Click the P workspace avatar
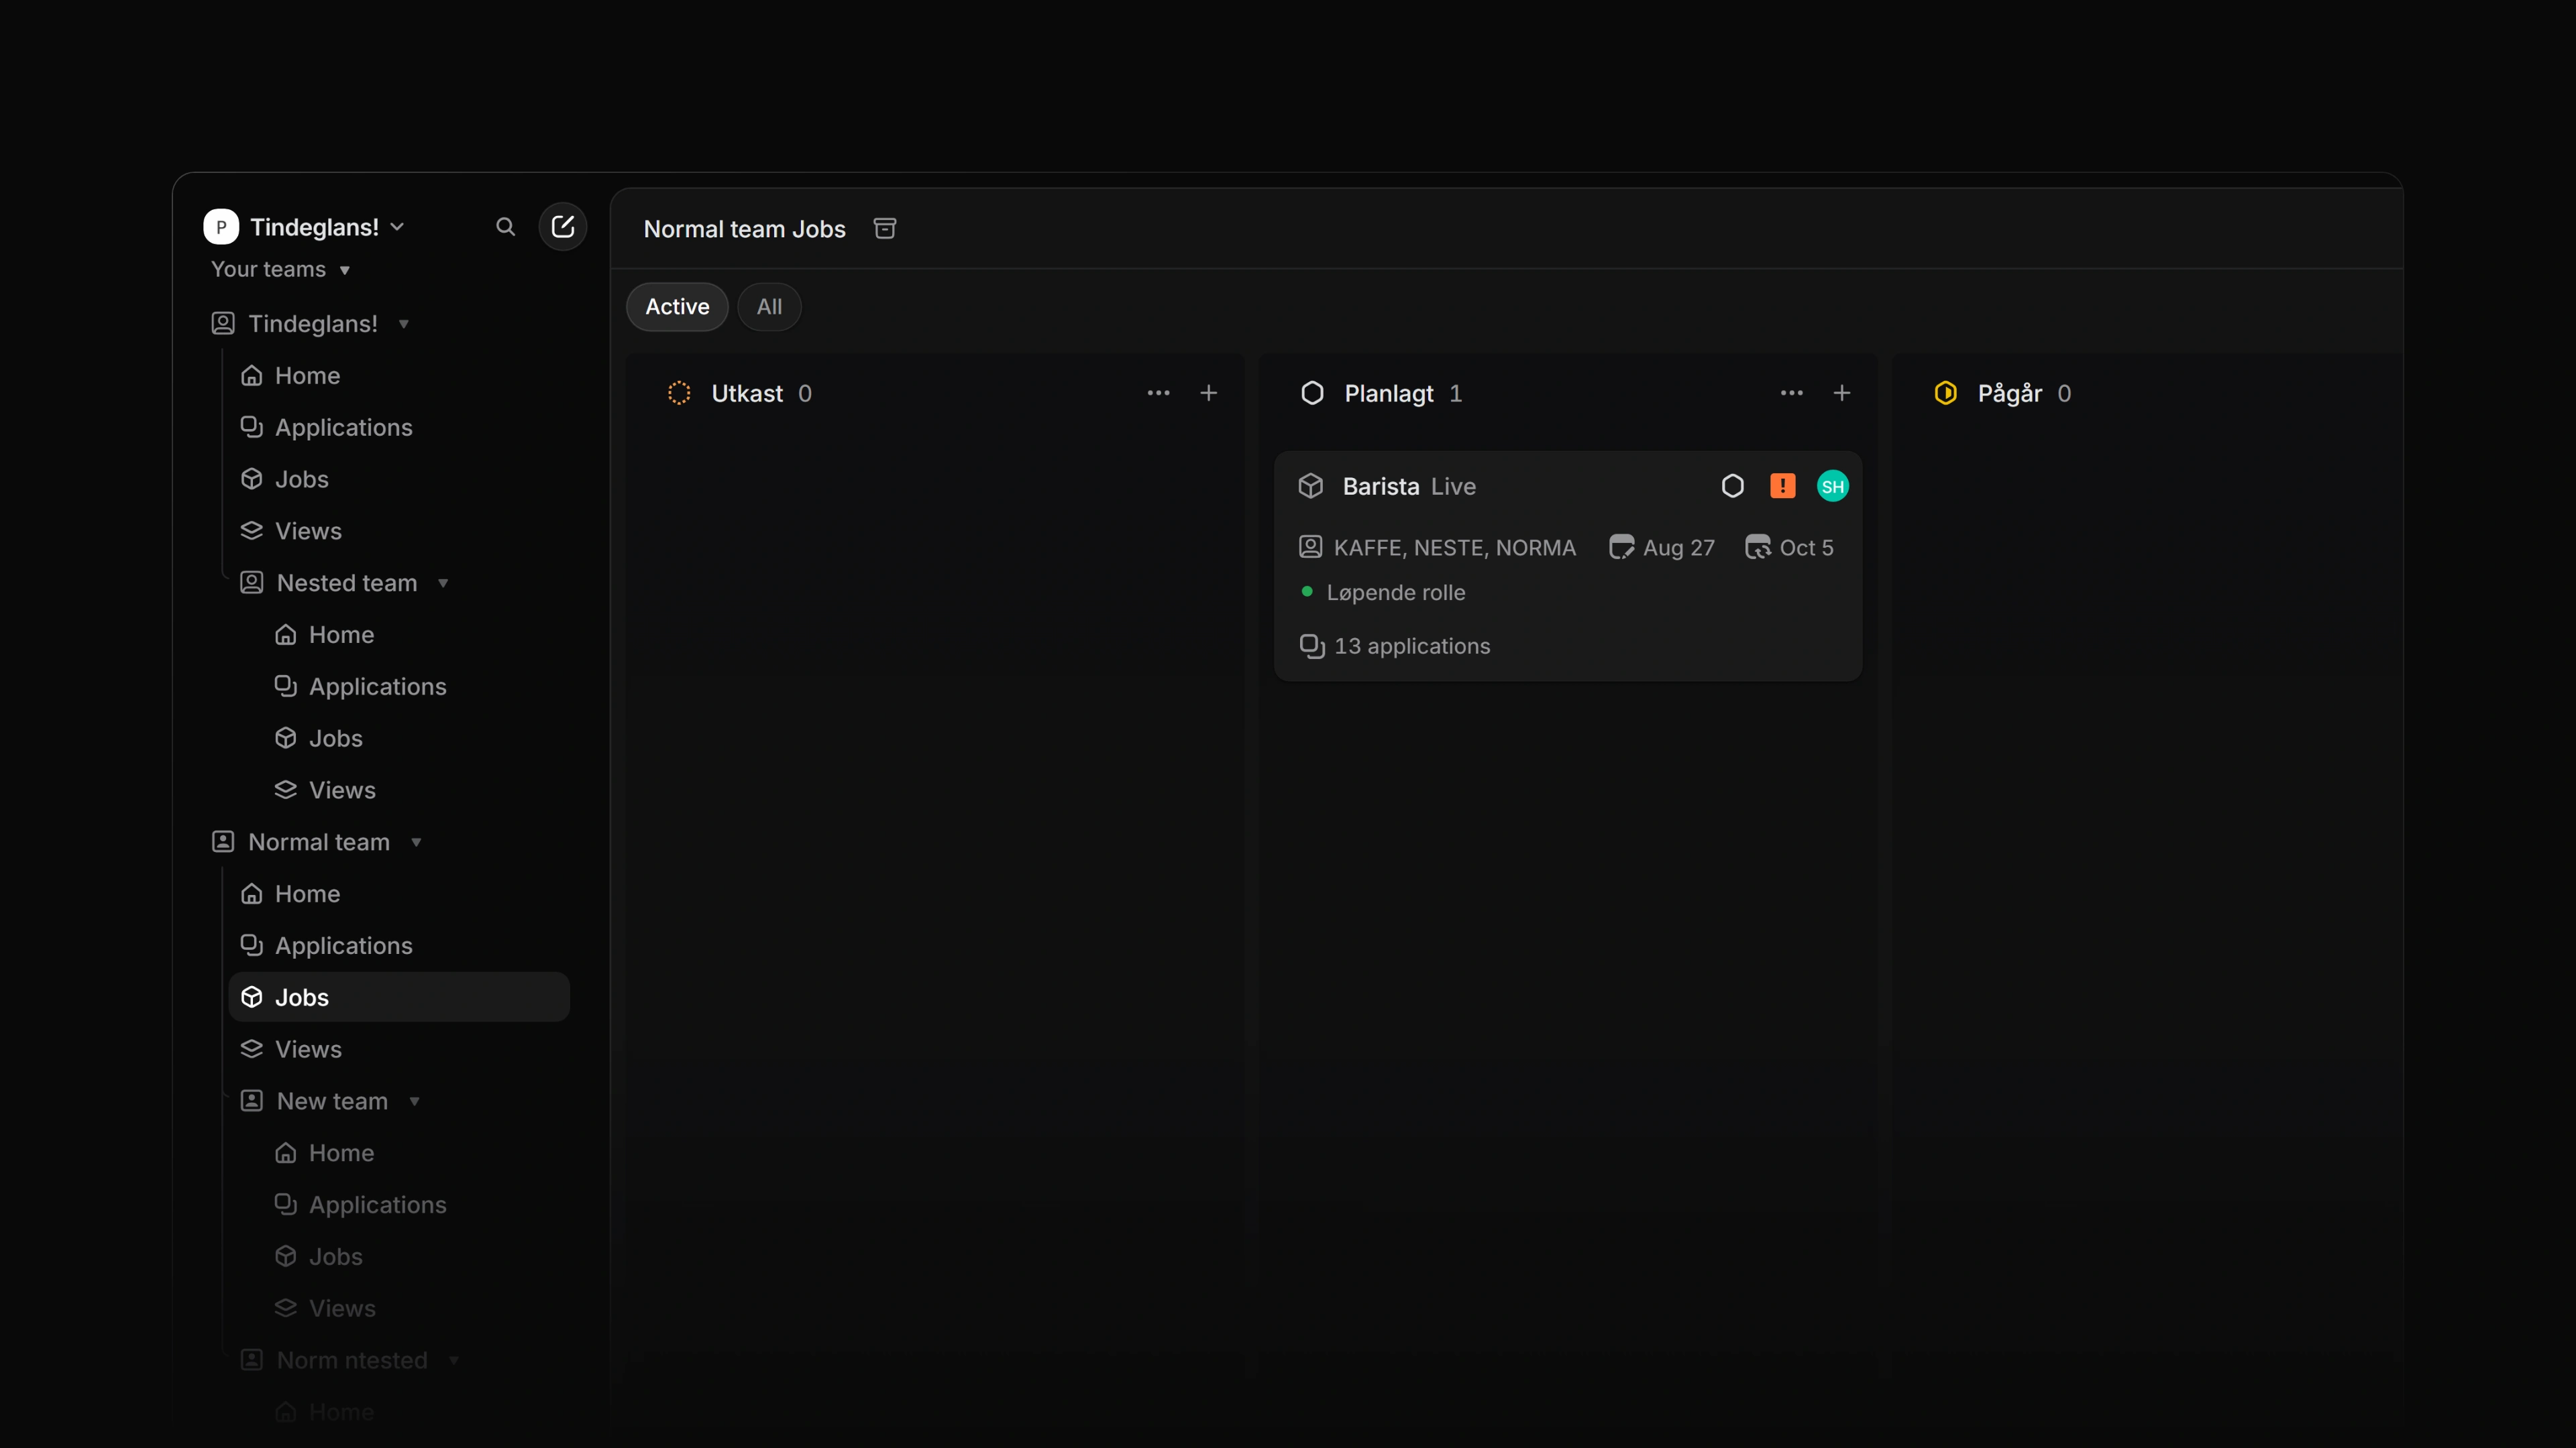Viewport: 2576px width, 1448px height. pyautogui.click(x=221, y=227)
